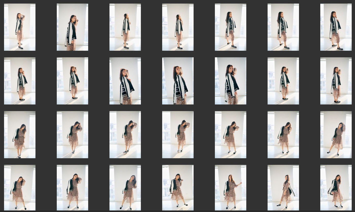This screenshot has width=355, height=212.
Task: Click the first thumbnail in the third row
Action: [20, 135]
